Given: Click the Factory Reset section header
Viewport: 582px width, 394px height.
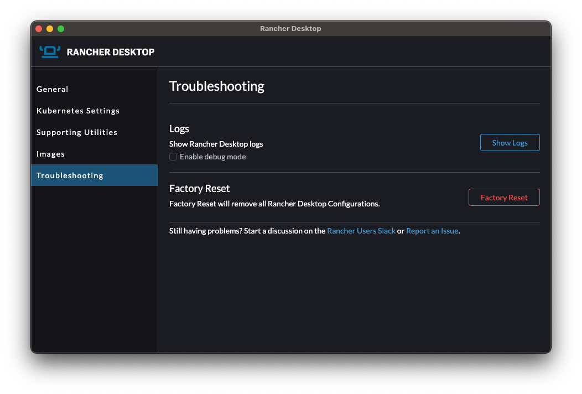Looking at the screenshot, I should 199,188.
